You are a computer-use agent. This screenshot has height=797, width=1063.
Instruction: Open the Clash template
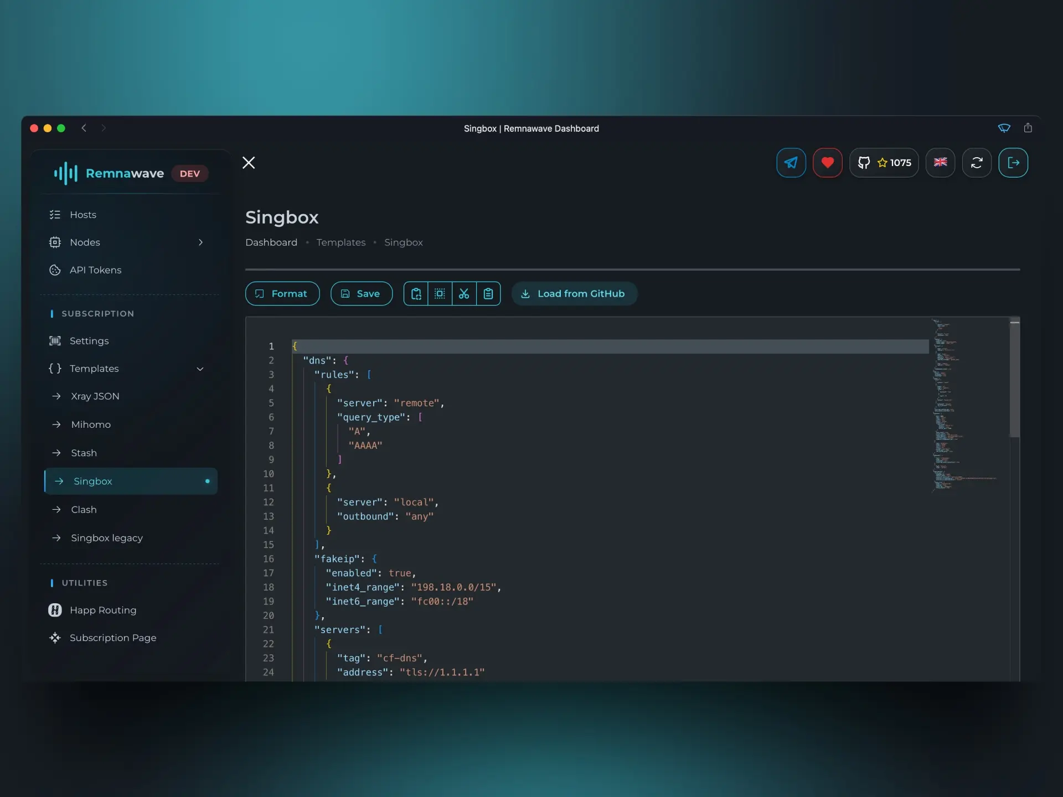point(130,510)
